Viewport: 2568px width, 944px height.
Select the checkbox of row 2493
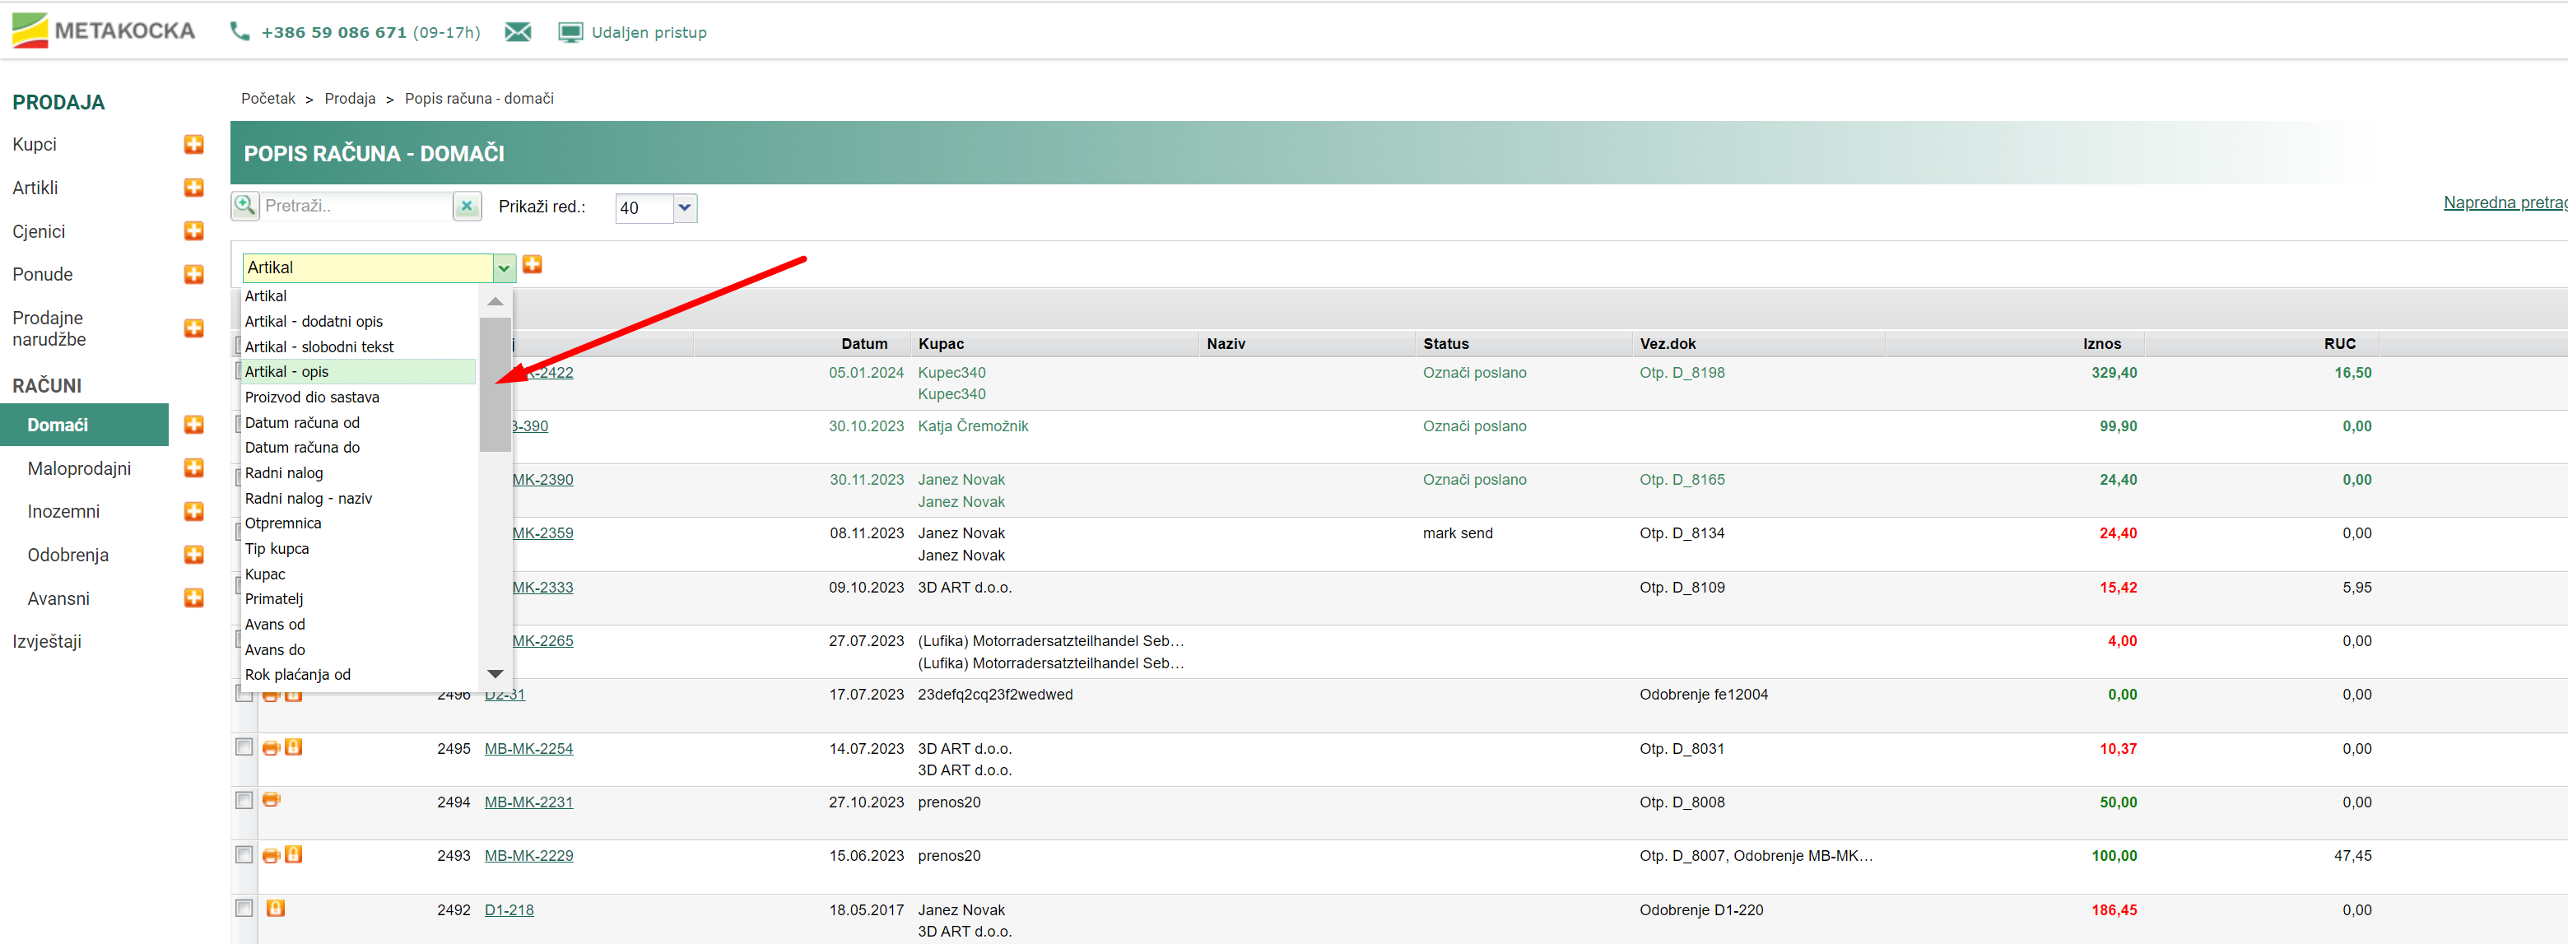coord(244,854)
